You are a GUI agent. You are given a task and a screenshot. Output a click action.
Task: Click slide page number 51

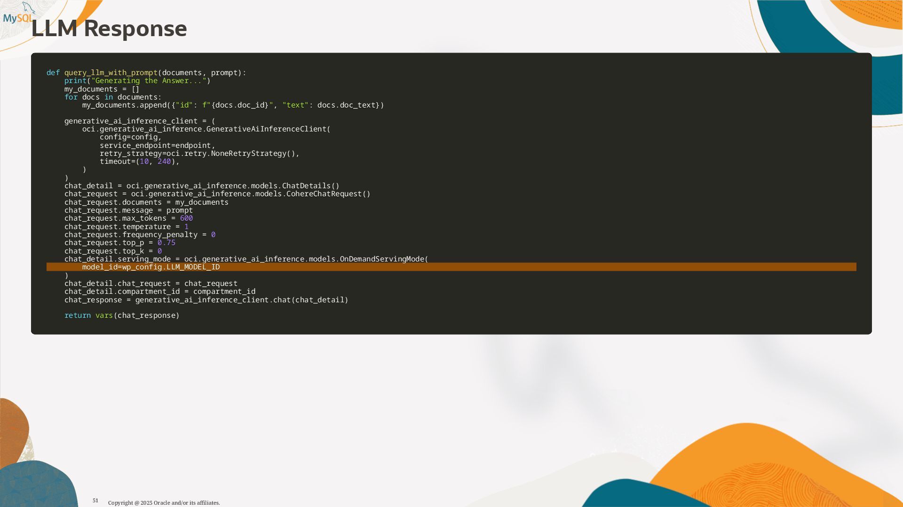tap(95, 500)
